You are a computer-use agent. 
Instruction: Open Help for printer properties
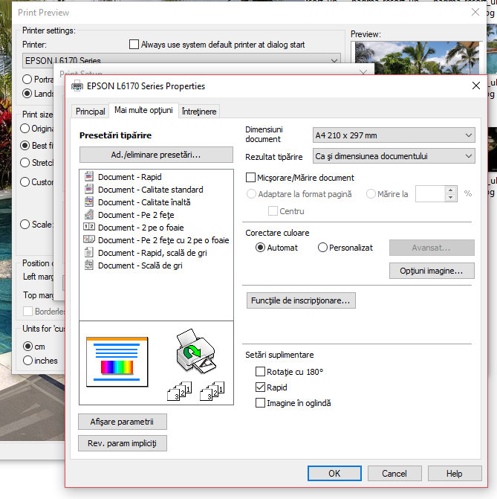455,473
